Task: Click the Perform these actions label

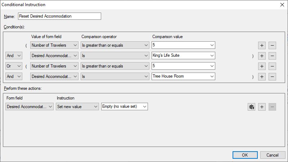Action: [x=23, y=88]
